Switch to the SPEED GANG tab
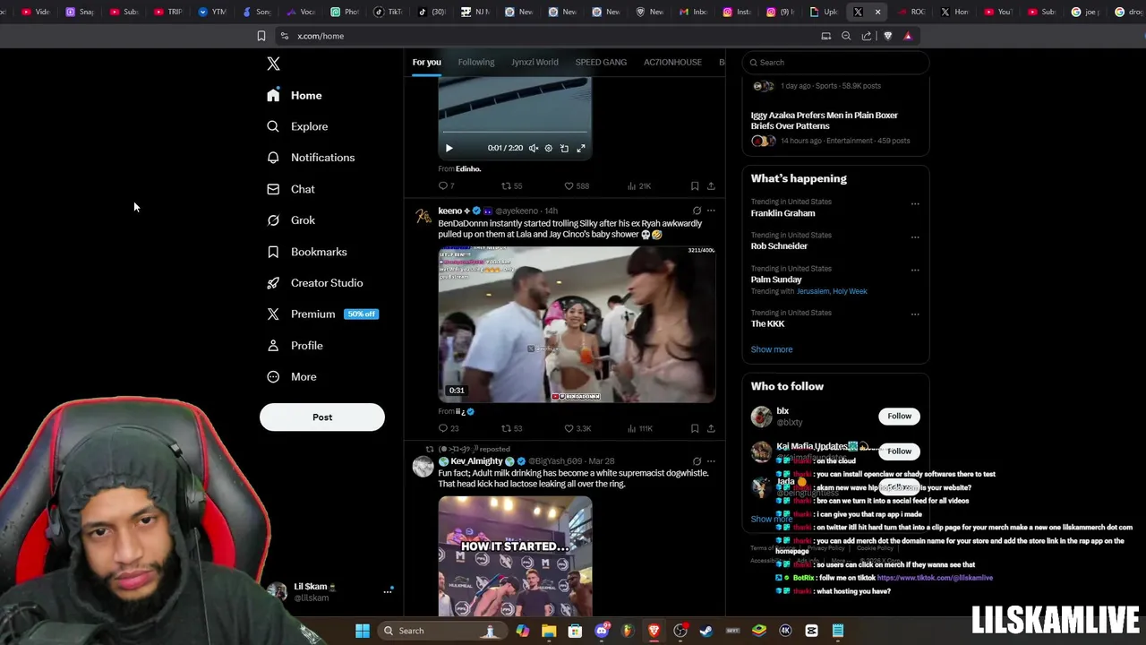This screenshot has height=645, width=1146. click(601, 62)
